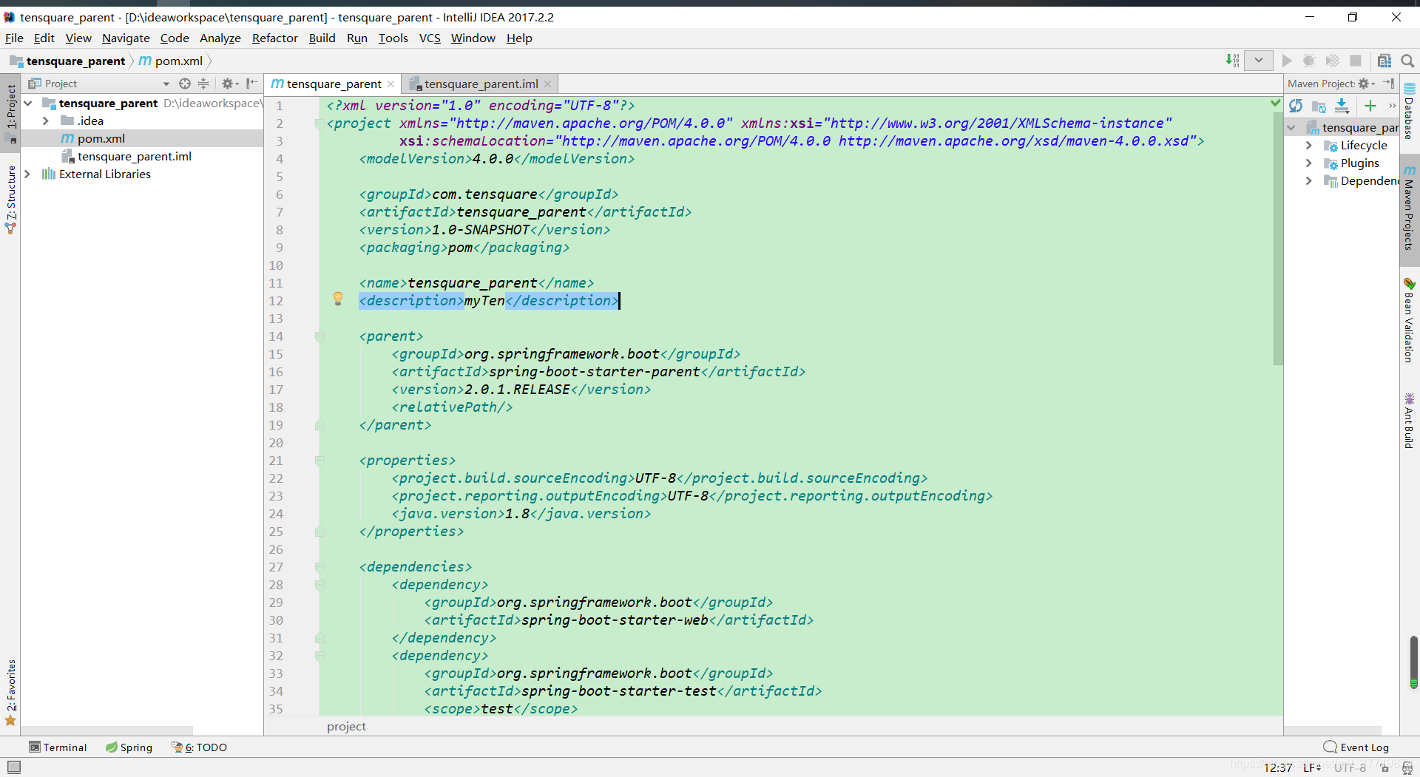The width and height of the screenshot is (1420, 777).
Task: Click the Debug bug icon
Action: tap(1309, 61)
